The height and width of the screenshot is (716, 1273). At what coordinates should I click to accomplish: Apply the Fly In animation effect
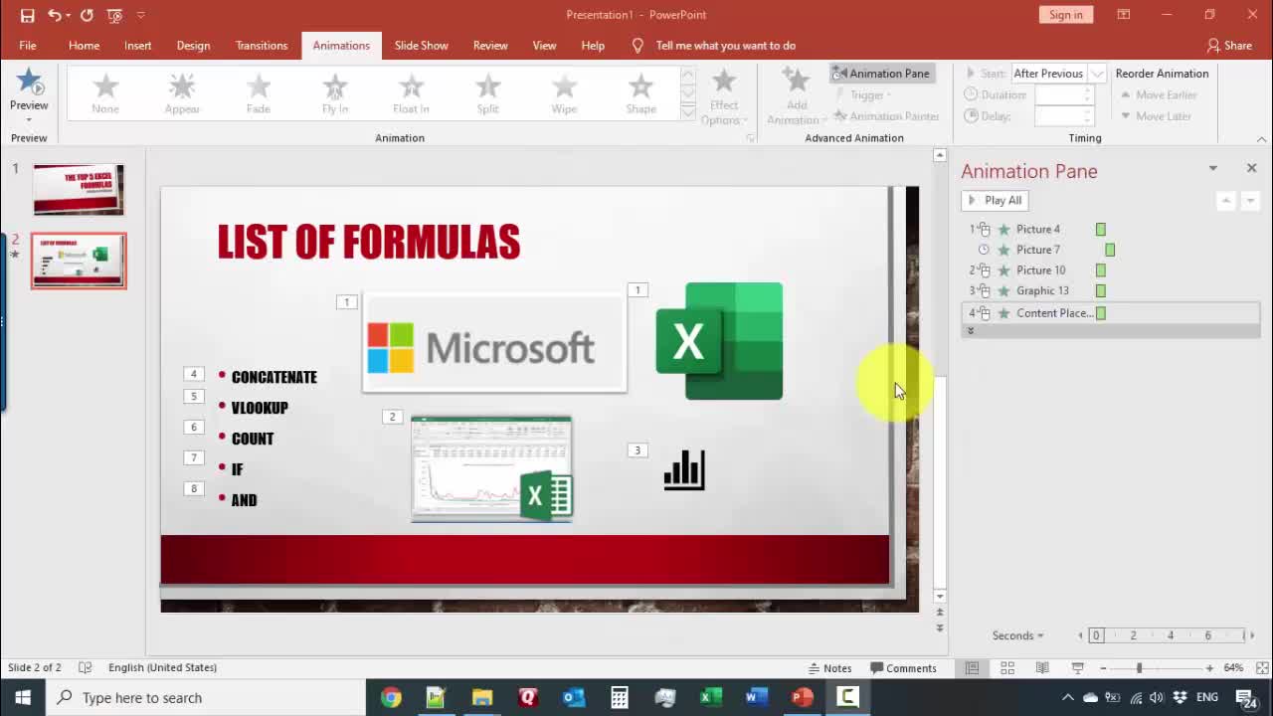pos(335,92)
